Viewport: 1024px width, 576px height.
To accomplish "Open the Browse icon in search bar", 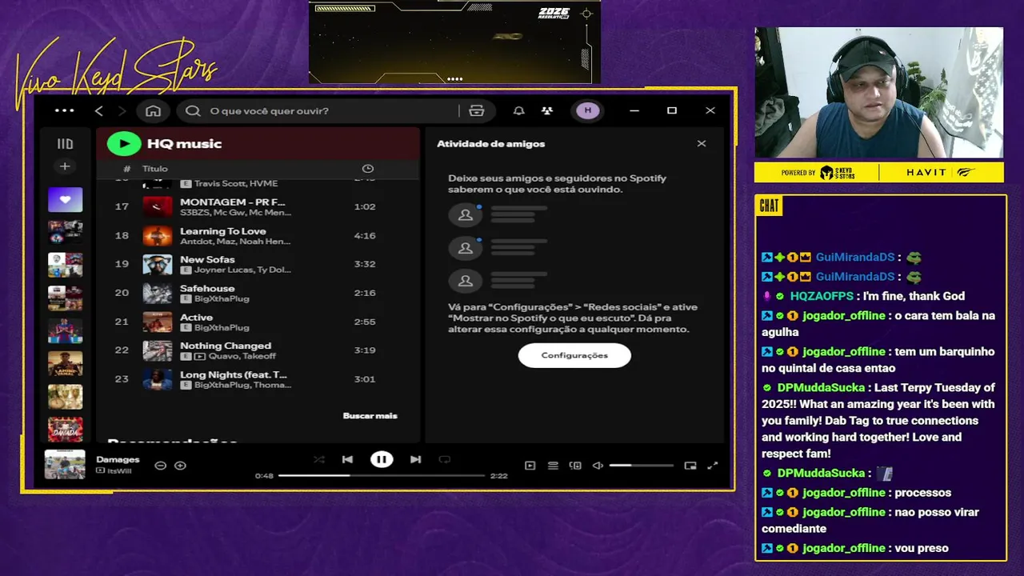I will tap(476, 110).
